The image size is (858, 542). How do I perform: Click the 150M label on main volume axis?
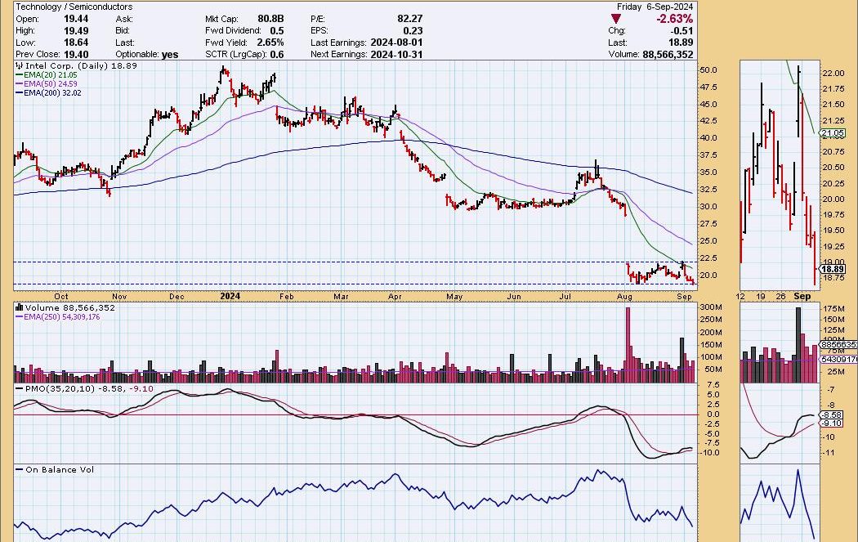711,345
